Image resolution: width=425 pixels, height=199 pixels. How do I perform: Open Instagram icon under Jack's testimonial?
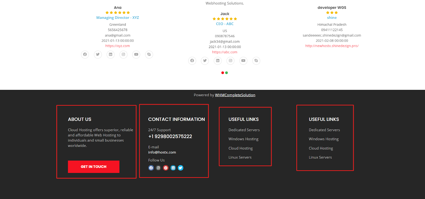[231, 61]
